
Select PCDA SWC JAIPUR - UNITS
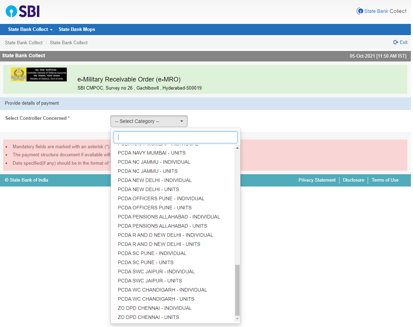pos(150,281)
